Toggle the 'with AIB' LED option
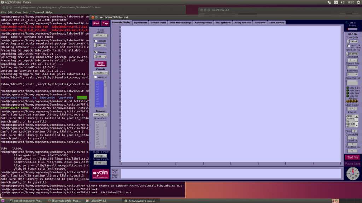This screenshot has width=362, height=203. 348,96
